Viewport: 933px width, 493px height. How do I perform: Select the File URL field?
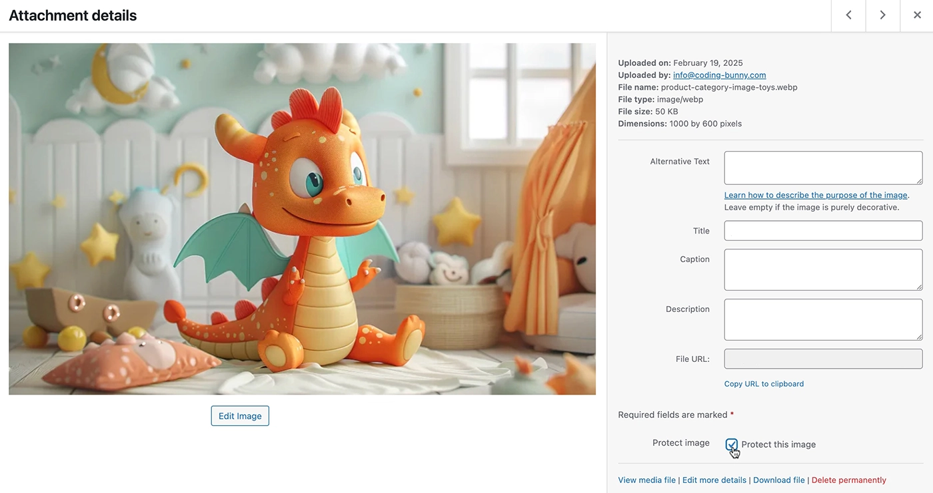[x=823, y=359]
